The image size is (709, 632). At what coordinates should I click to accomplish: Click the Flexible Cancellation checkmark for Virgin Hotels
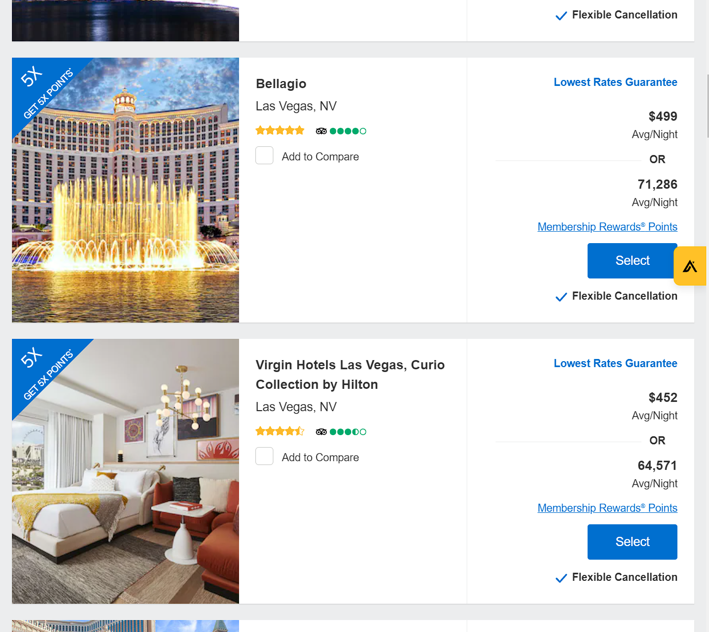(561, 578)
